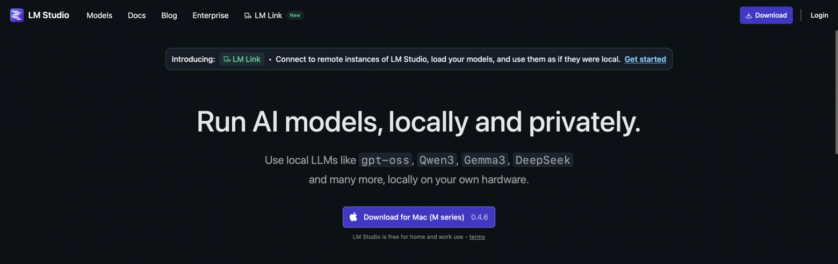Click the gpt-oss model tag
Viewport: 838px width, 264px height.
click(385, 160)
